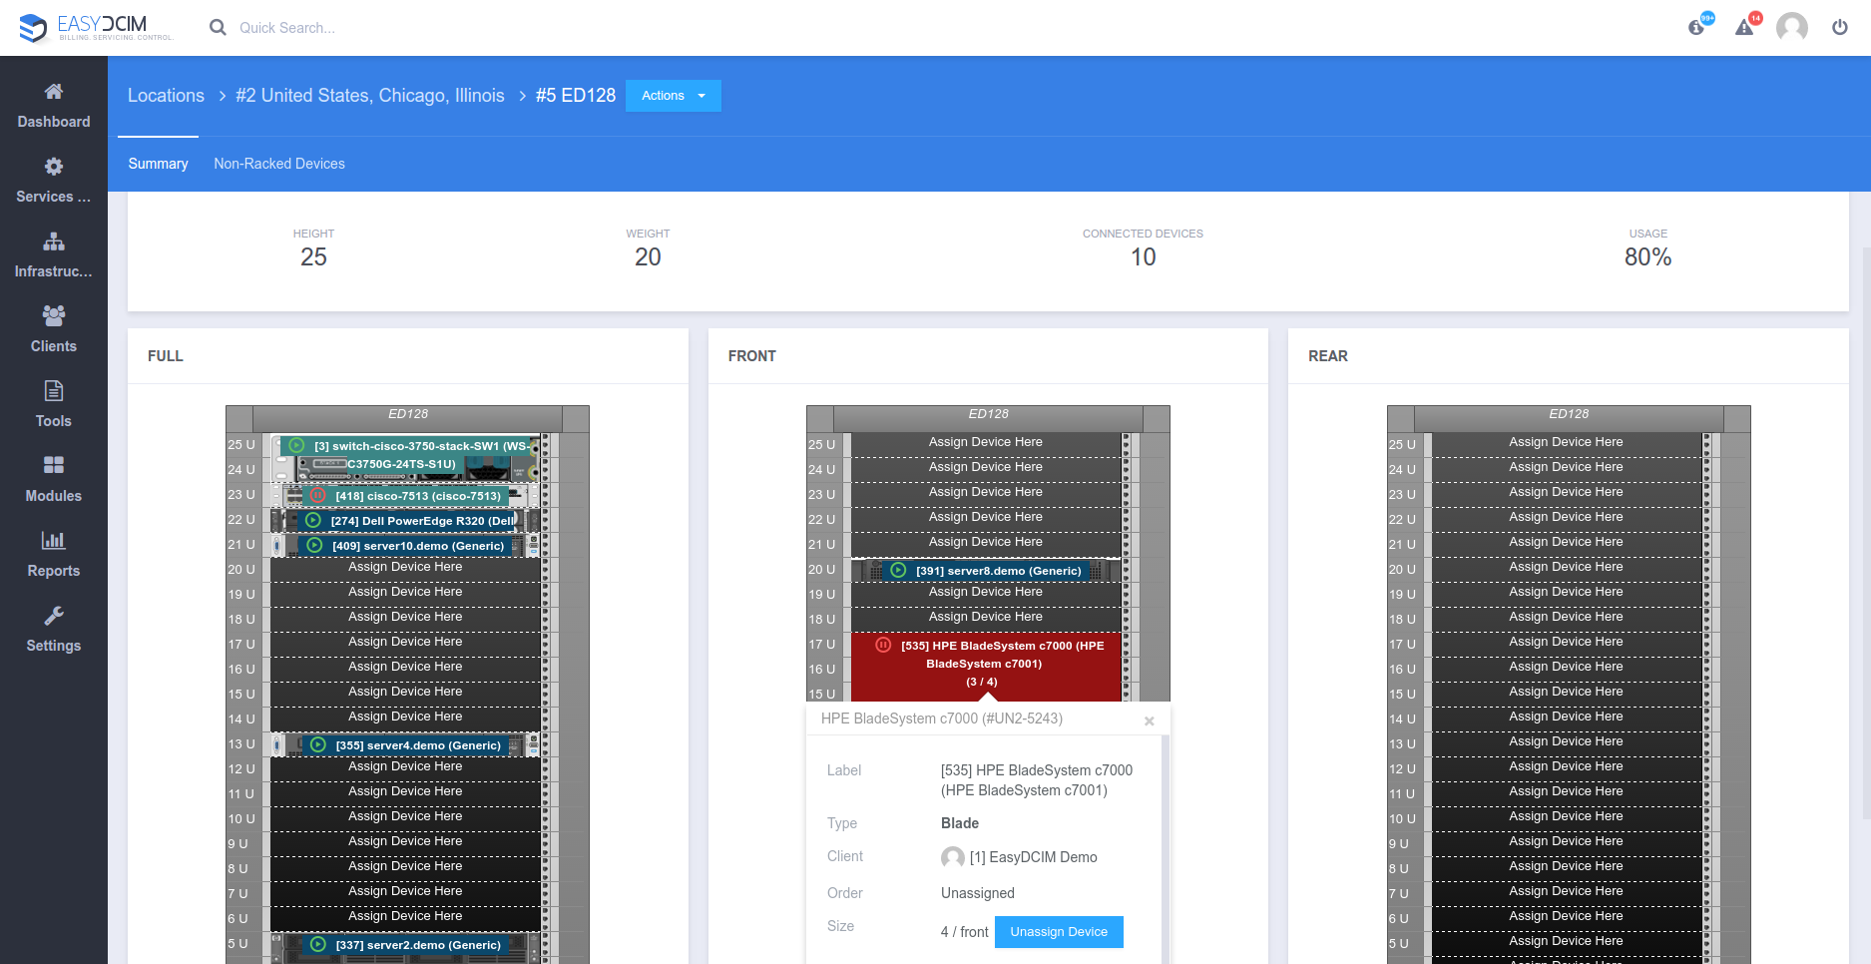Assign device at 17 U in Full rack
The width and height of the screenshot is (1871, 964).
point(405,643)
